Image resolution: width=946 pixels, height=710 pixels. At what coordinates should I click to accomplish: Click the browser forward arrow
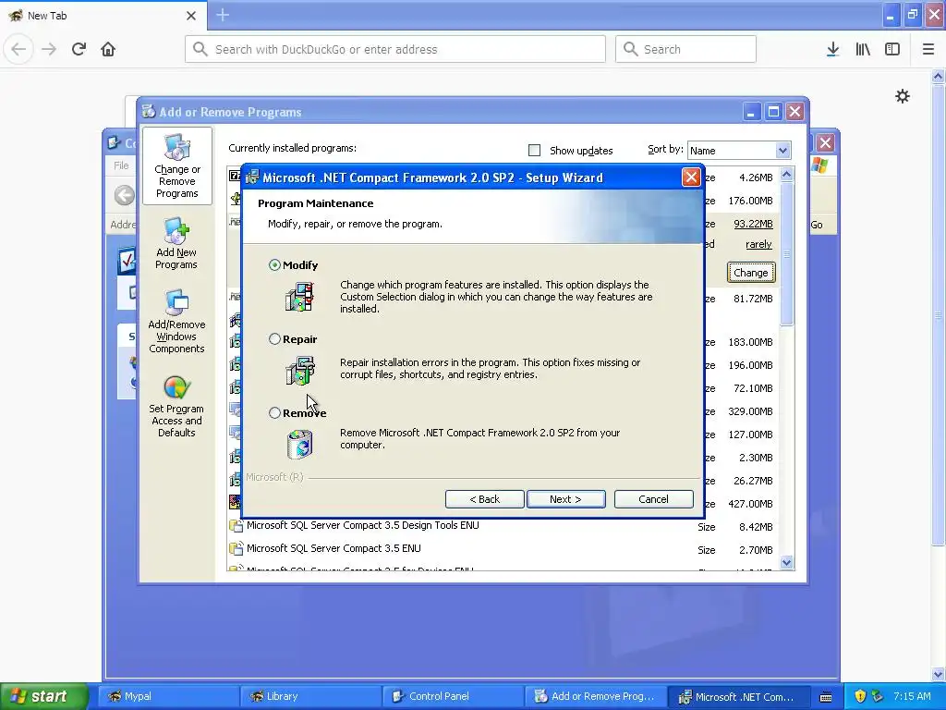[x=49, y=49]
